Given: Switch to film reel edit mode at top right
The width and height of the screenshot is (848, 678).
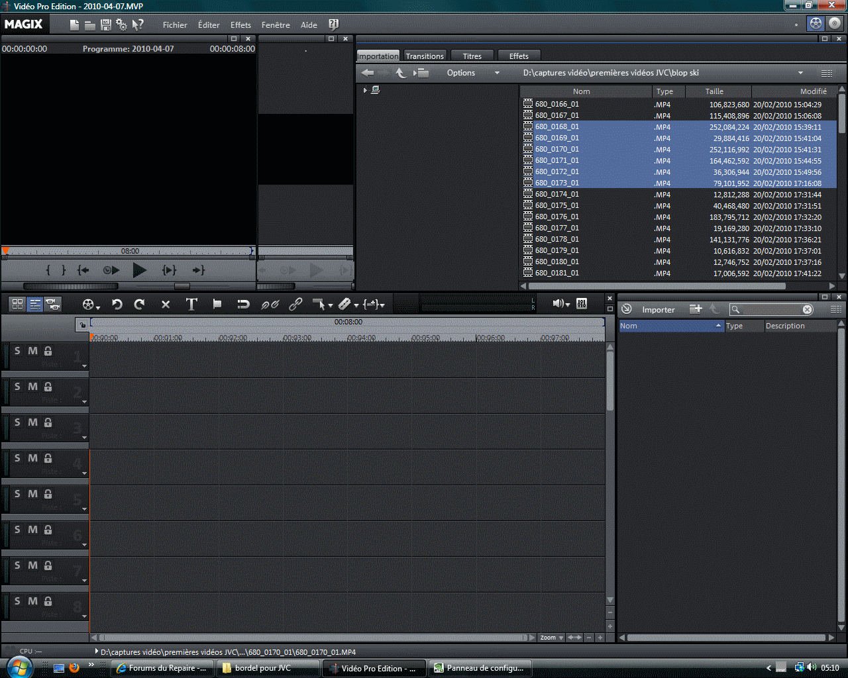Looking at the screenshot, I should [x=816, y=23].
